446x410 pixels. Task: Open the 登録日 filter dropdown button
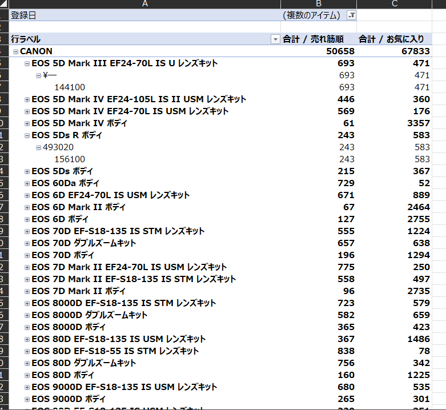(x=351, y=15)
